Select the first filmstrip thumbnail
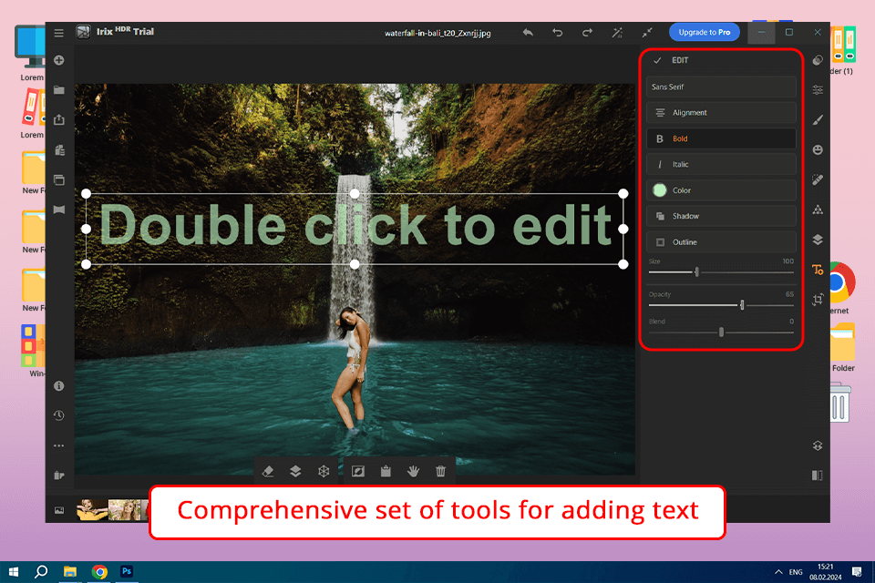The height and width of the screenshot is (583, 875). click(x=92, y=510)
